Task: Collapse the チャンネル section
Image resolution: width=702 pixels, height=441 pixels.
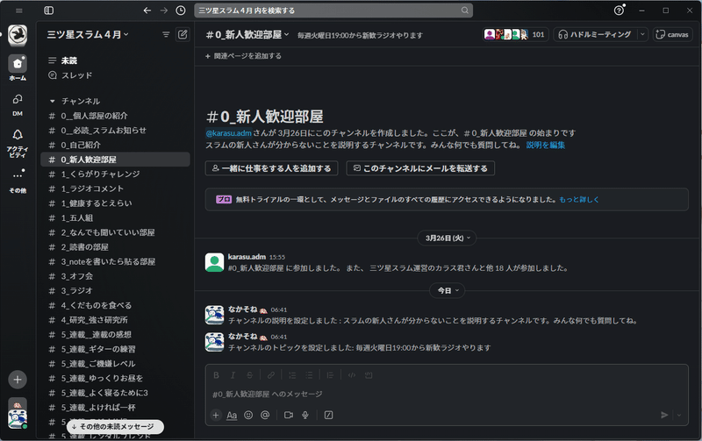Action: (x=53, y=101)
